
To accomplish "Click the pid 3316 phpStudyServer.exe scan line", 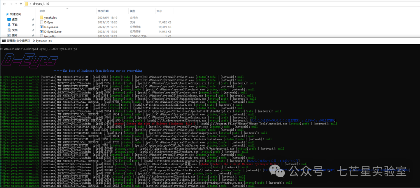I will (128, 145).
